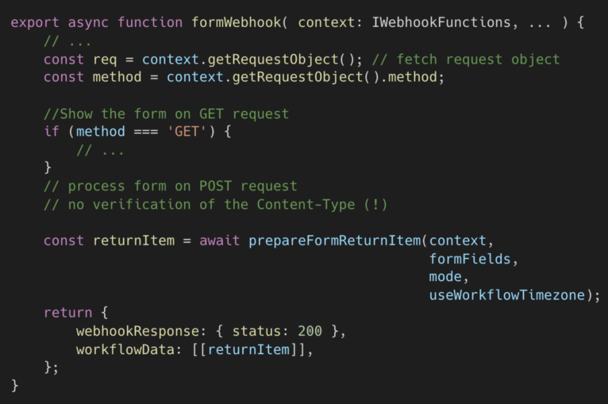Click the status code 200 number
The image size is (608, 404).
(310, 332)
